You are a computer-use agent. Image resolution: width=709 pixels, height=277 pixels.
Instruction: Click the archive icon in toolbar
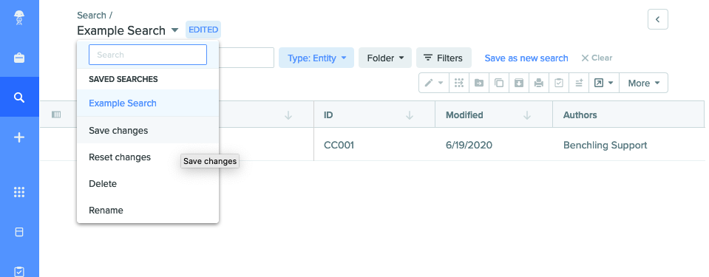[519, 83]
